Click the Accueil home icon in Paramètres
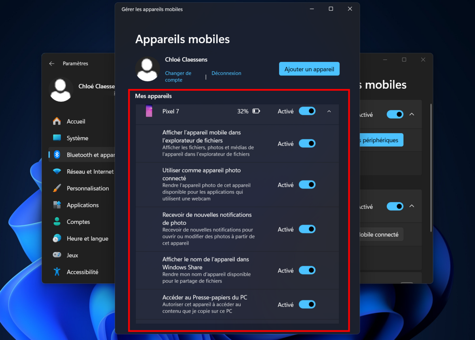This screenshot has width=475, height=340. [57, 121]
